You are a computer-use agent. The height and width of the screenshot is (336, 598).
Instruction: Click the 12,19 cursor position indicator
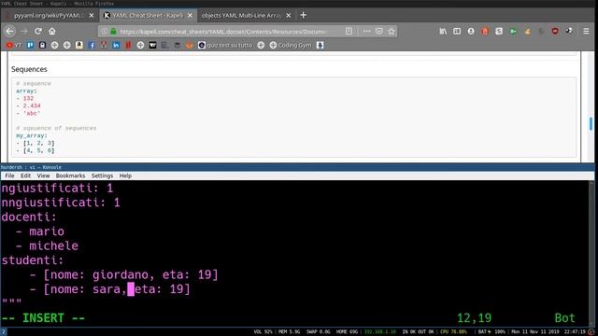[474, 317]
